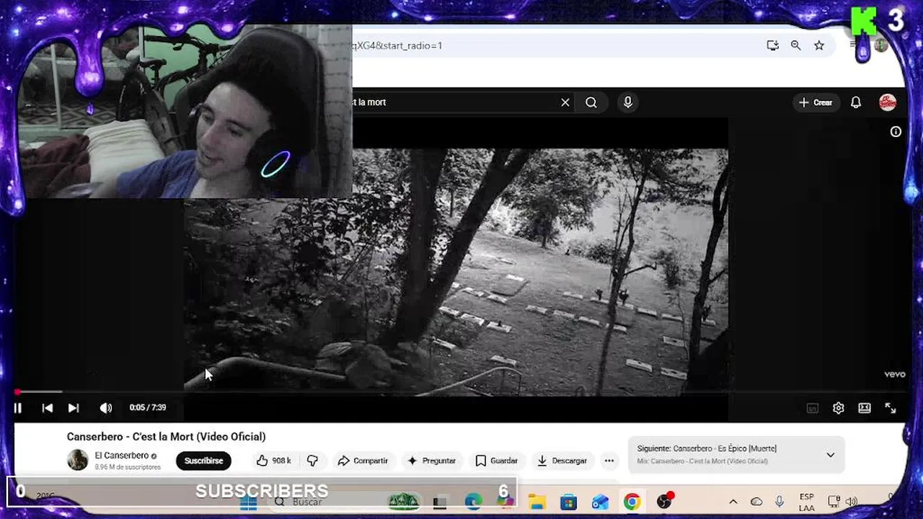The height and width of the screenshot is (519, 923).
Task: Save the video with Guardar
Action: pos(496,461)
